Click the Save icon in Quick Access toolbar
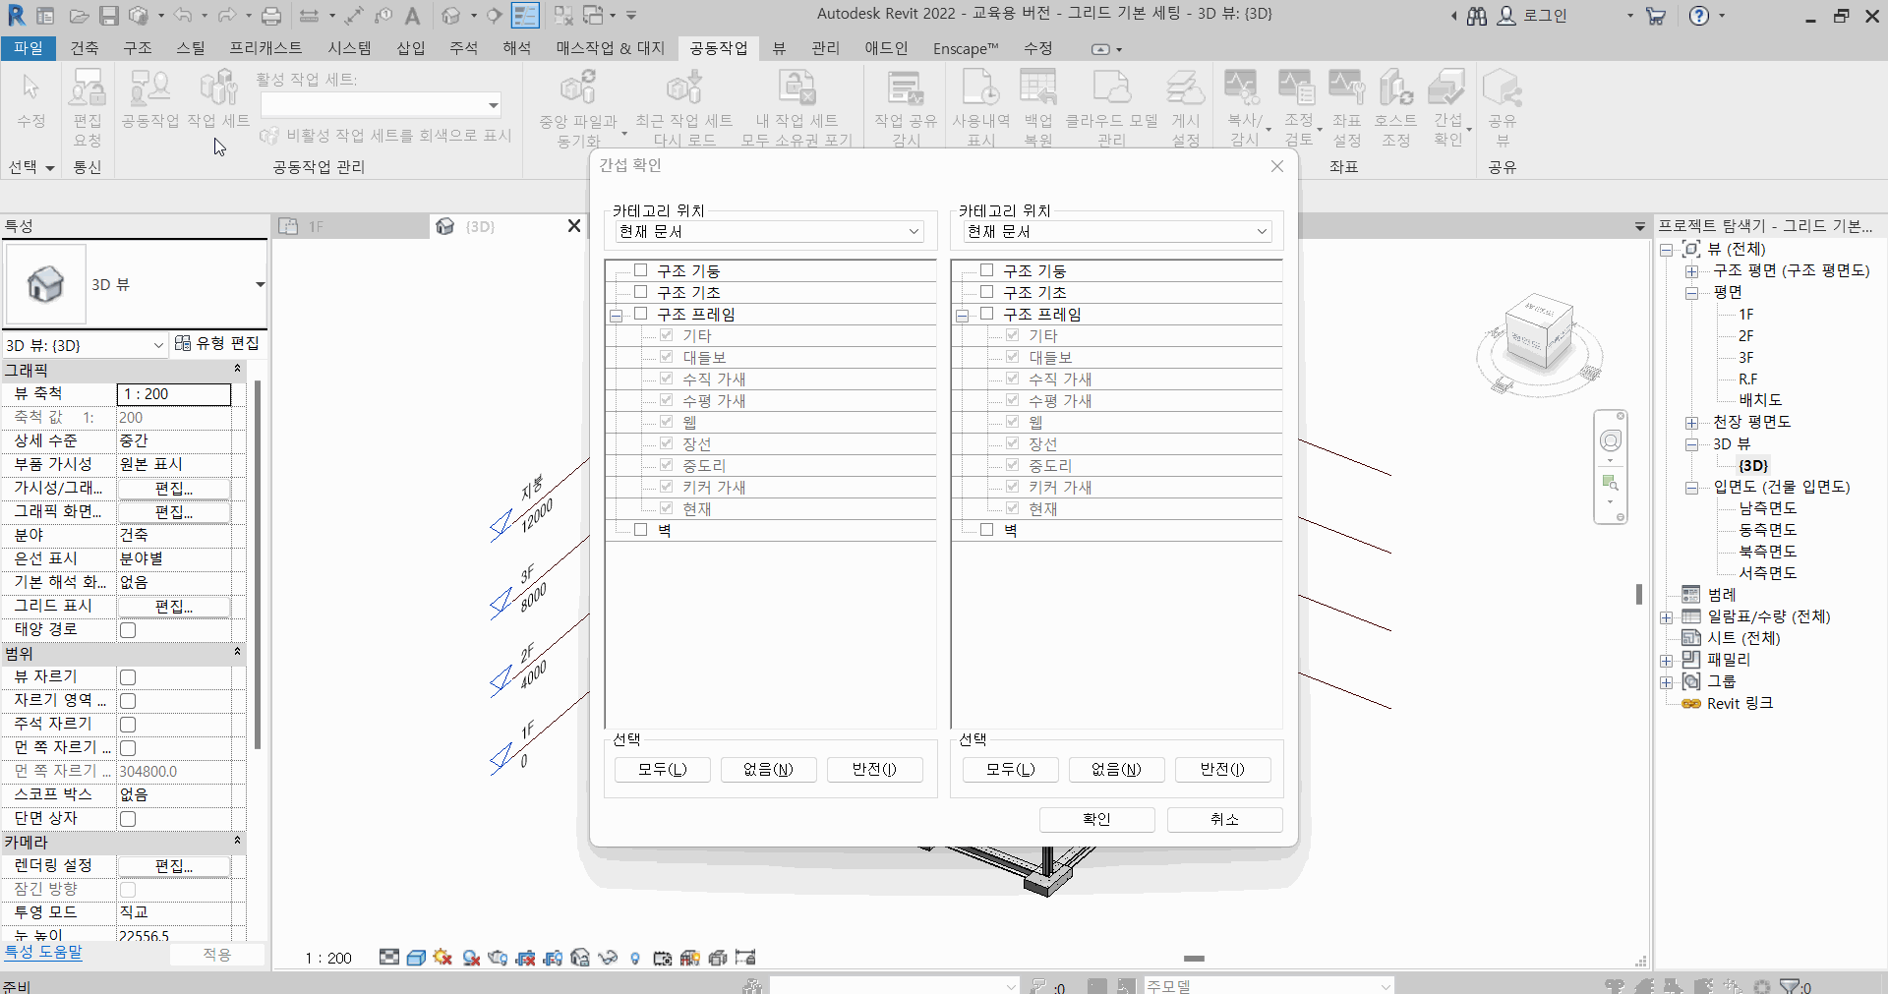Viewport: 1888px width, 994px height. (x=109, y=16)
